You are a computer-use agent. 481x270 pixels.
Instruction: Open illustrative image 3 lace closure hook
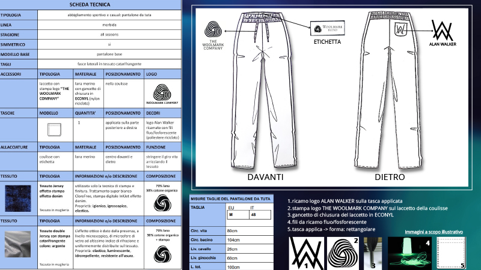click(x=373, y=253)
